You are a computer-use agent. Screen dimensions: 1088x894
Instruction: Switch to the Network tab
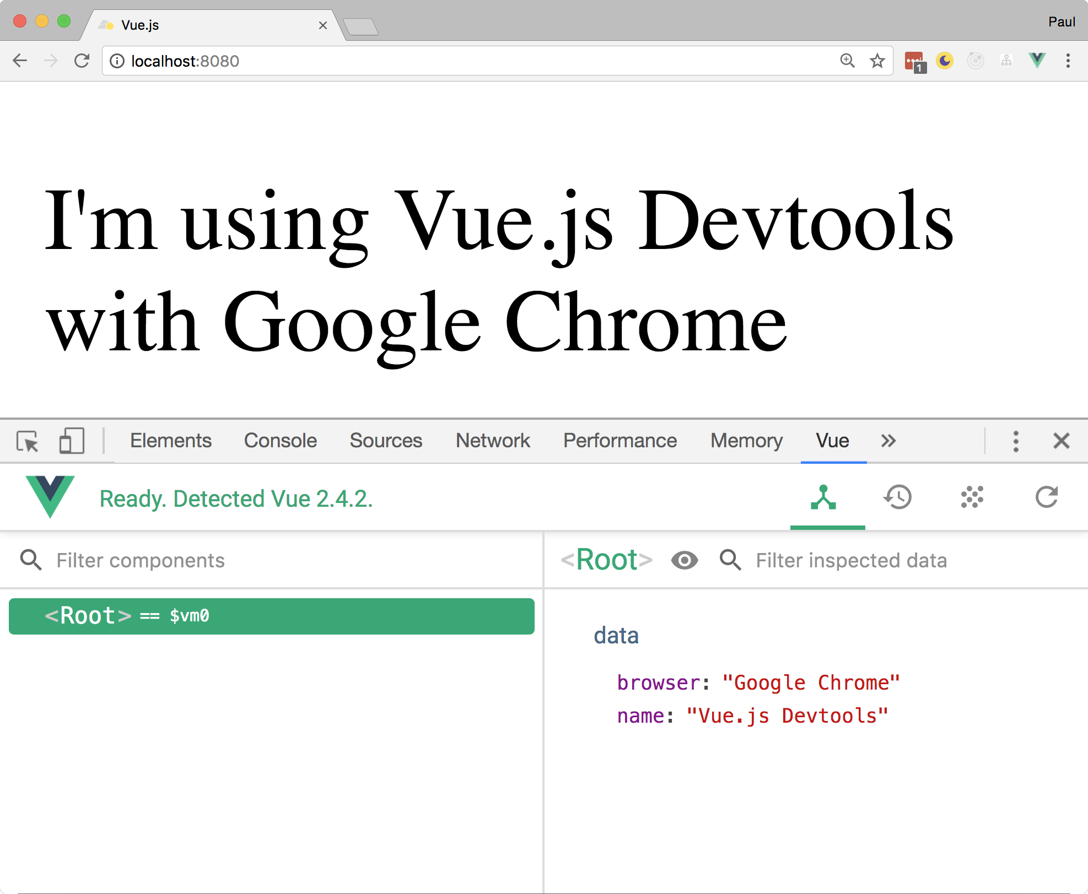click(492, 441)
